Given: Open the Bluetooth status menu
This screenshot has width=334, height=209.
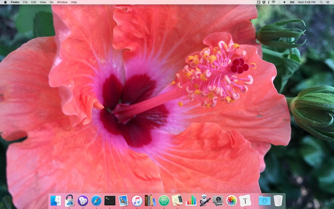Looking at the screenshot, I should coord(279,2).
